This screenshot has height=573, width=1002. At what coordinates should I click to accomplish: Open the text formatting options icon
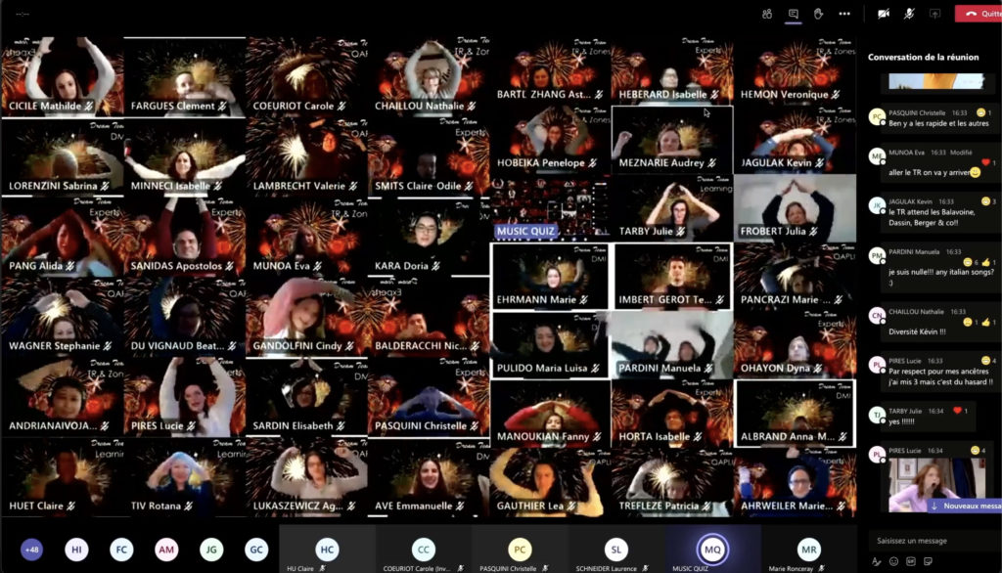[x=876, y=561]
